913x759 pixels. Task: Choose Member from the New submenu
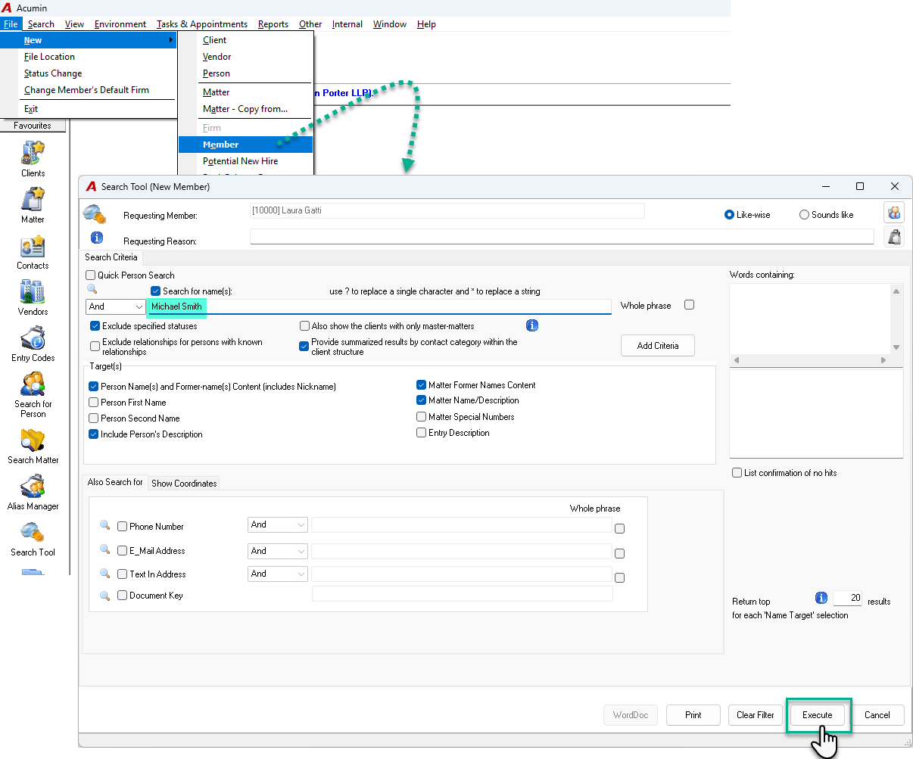point(245,145)
